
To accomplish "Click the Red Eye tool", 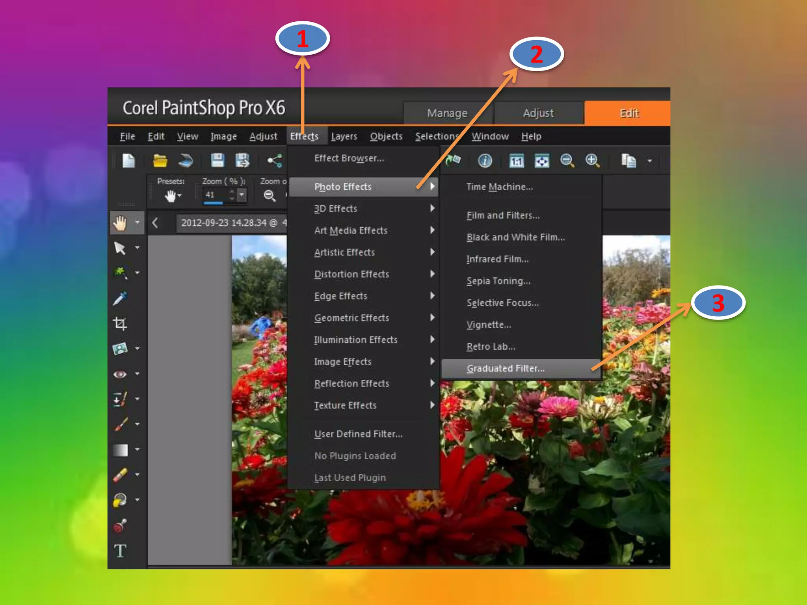I will [120, 373].
